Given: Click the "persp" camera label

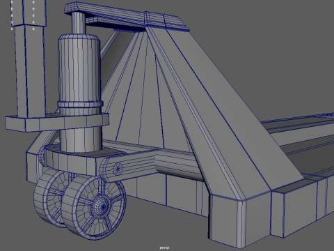Looking at the screenshot, I should [x=164, y=248].
